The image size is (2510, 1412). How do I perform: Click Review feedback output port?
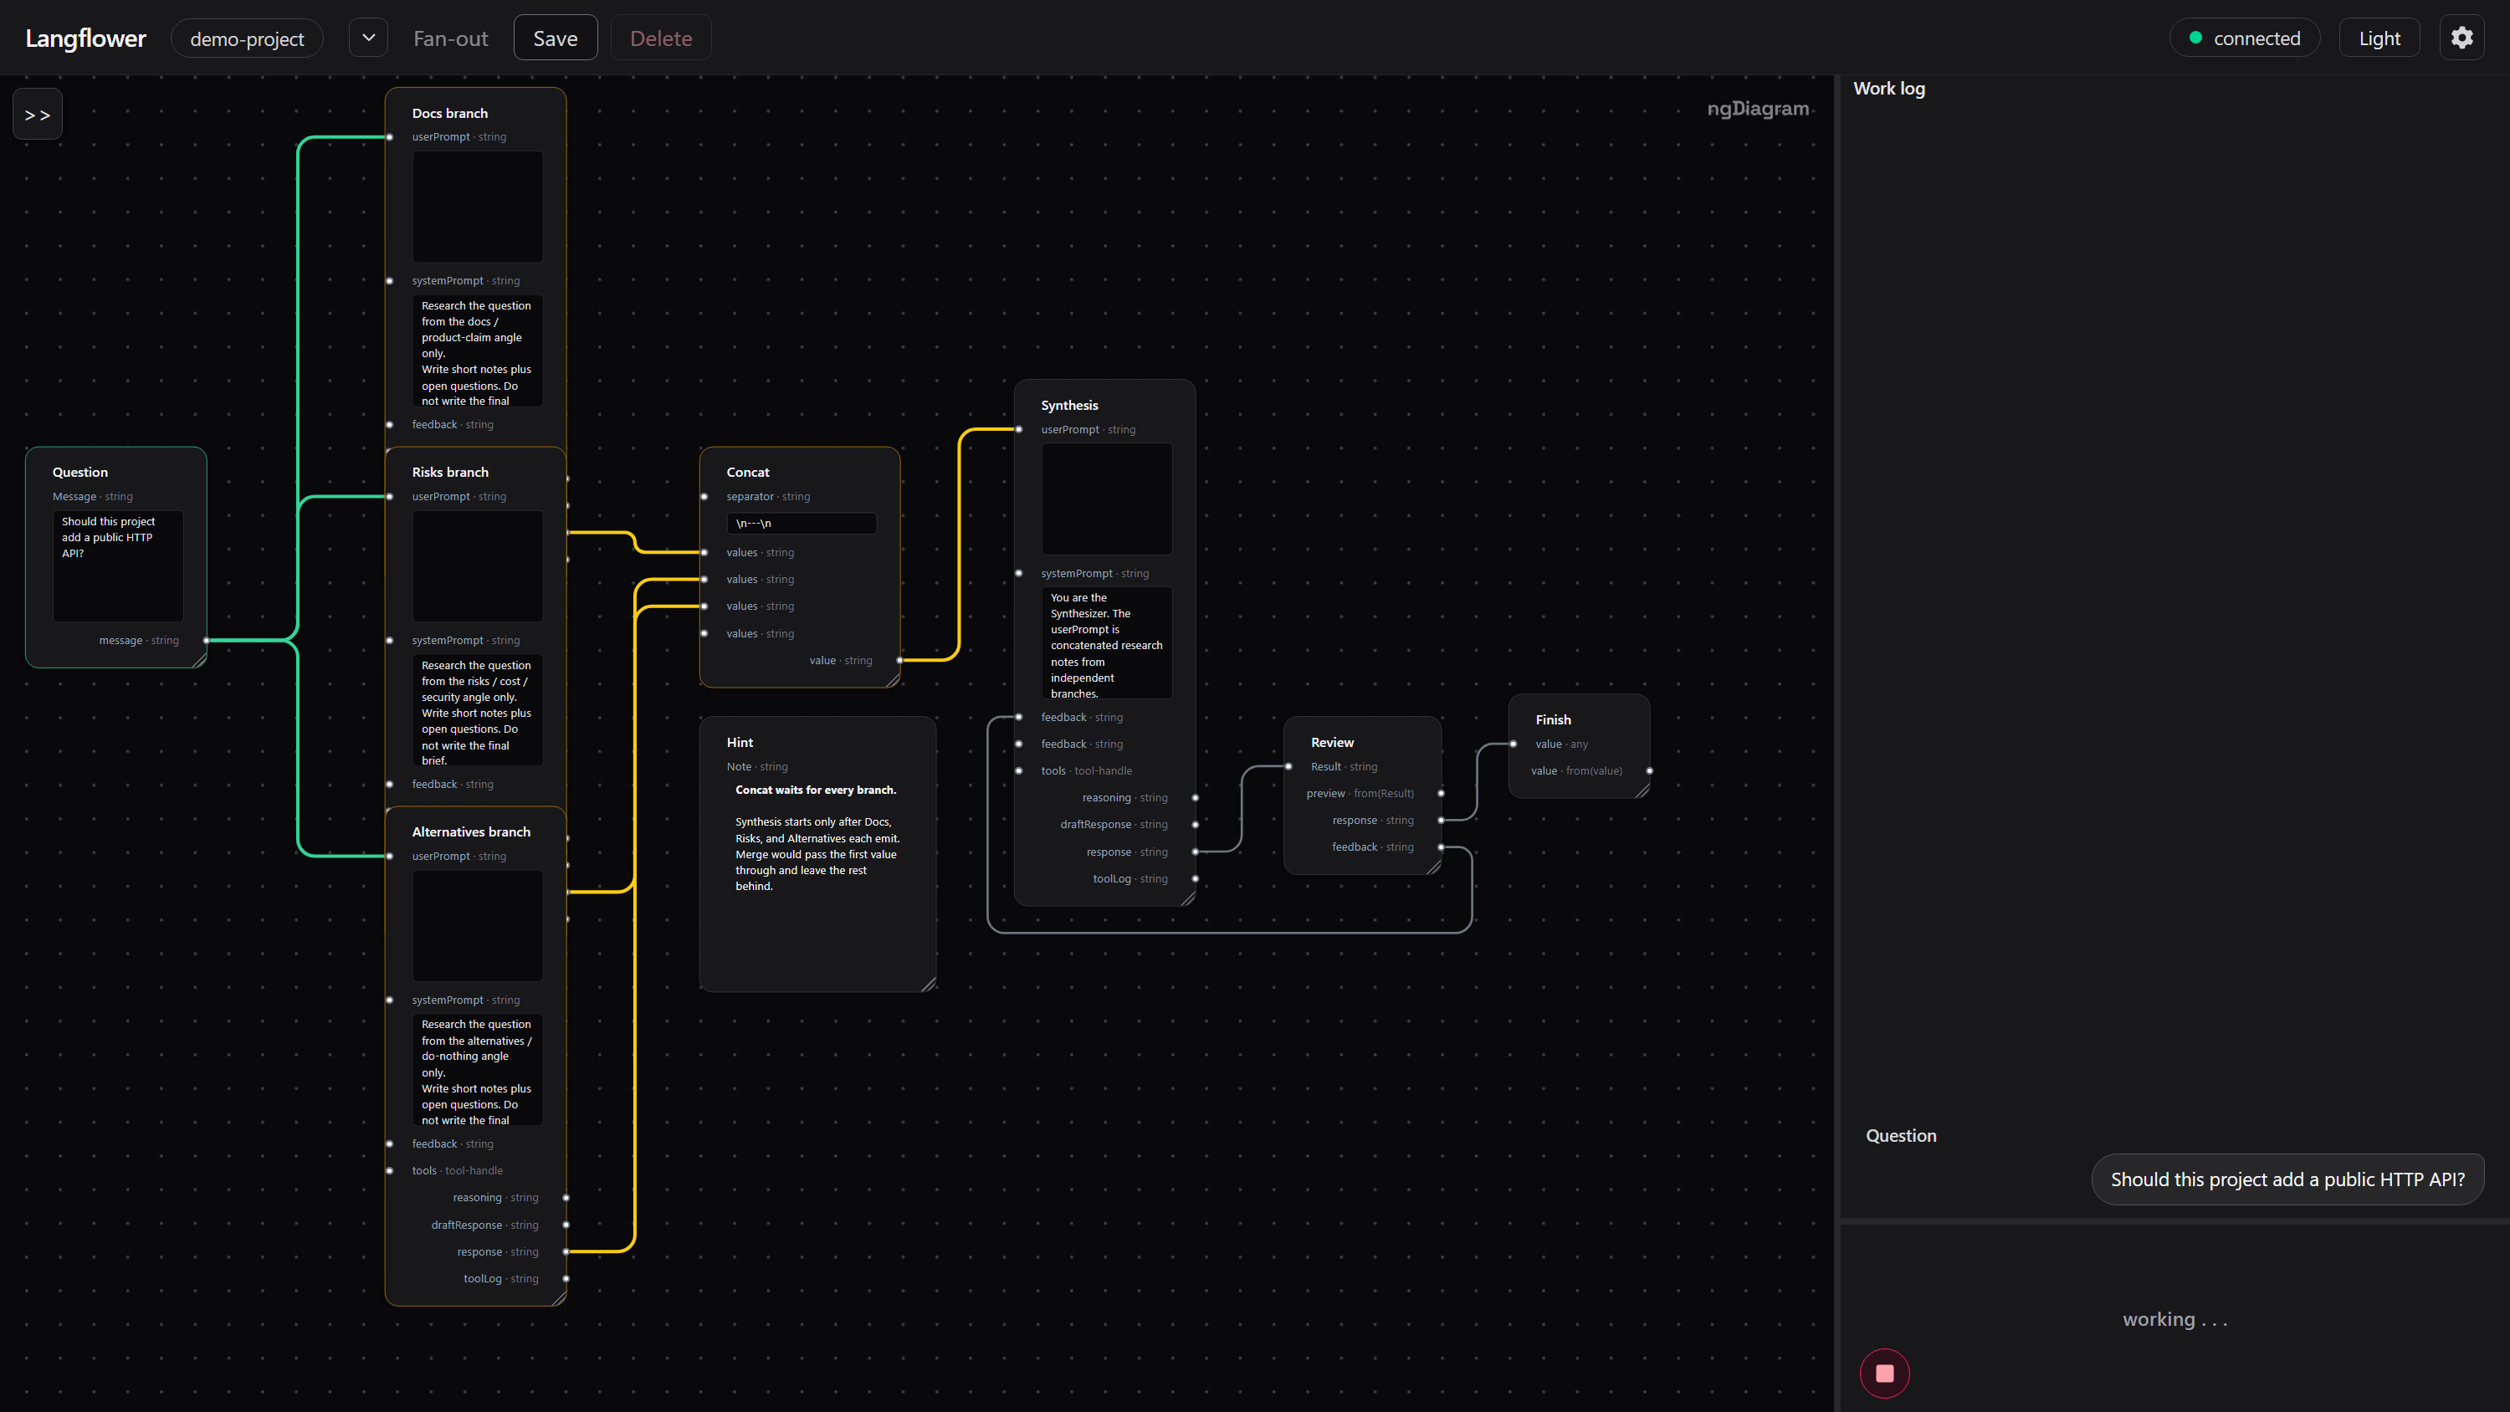coord(1441,847)
